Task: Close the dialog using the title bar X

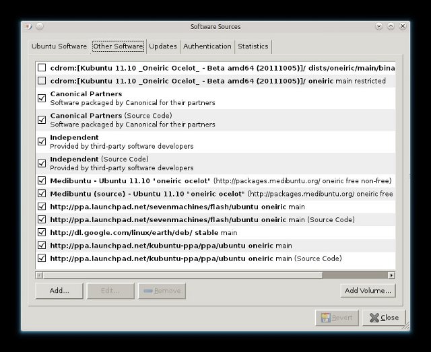Action: (x=403, y=26)
